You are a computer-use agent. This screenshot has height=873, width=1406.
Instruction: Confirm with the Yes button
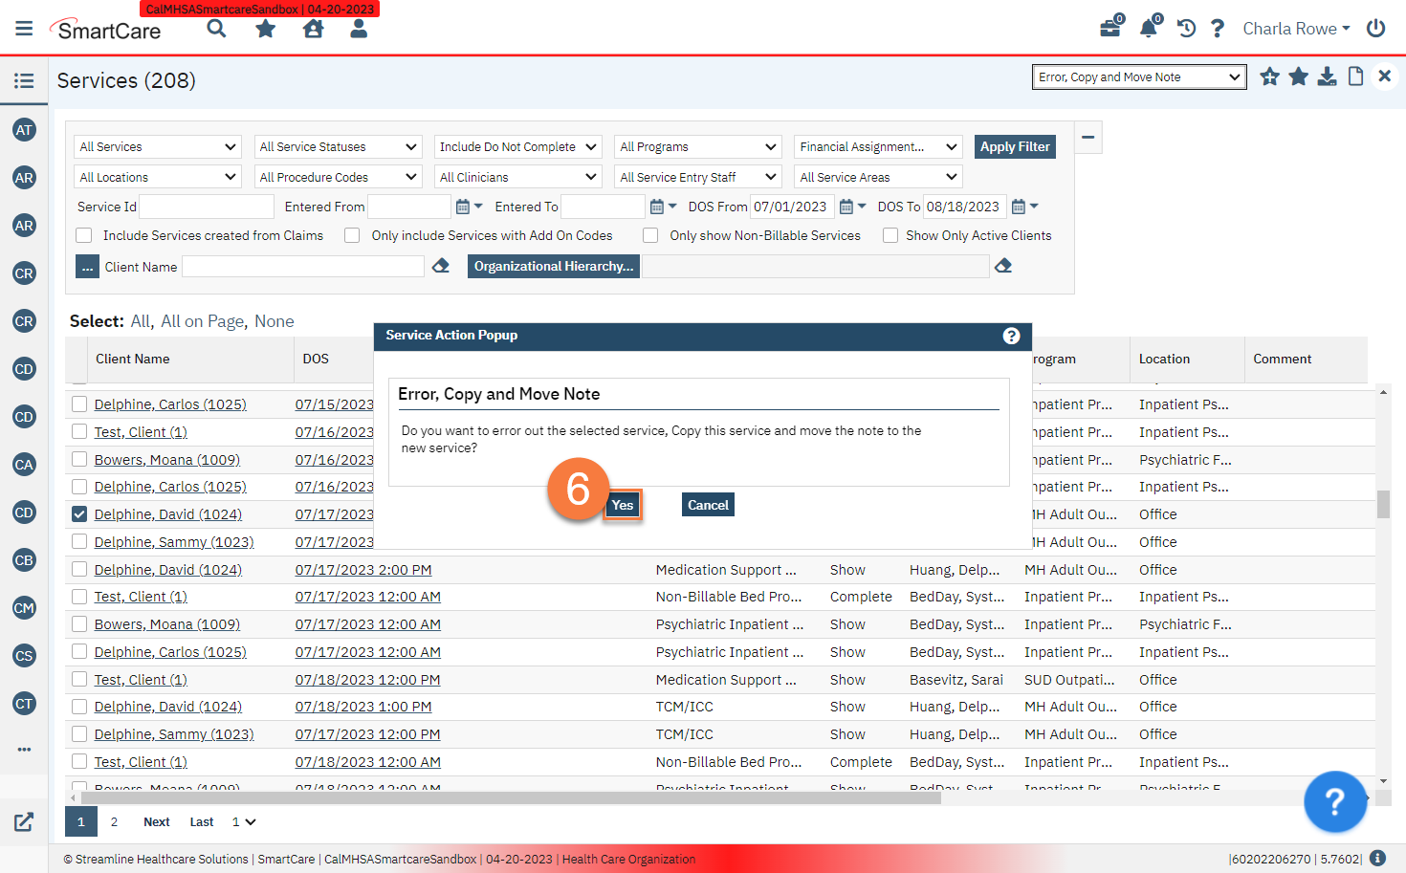623,505
